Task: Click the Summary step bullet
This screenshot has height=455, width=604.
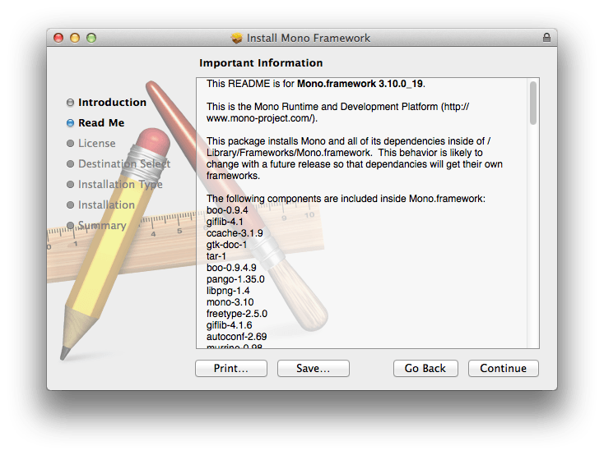Action: coord(71,225)
